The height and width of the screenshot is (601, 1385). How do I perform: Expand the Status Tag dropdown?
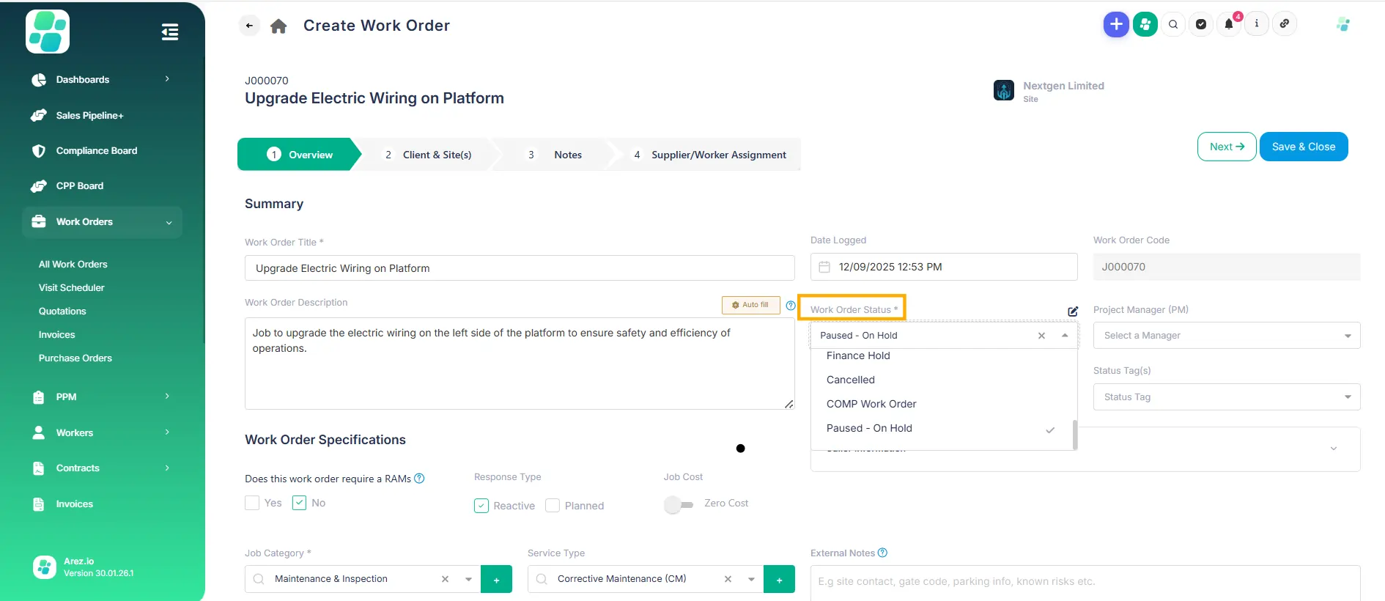(x=1226, y=397)
